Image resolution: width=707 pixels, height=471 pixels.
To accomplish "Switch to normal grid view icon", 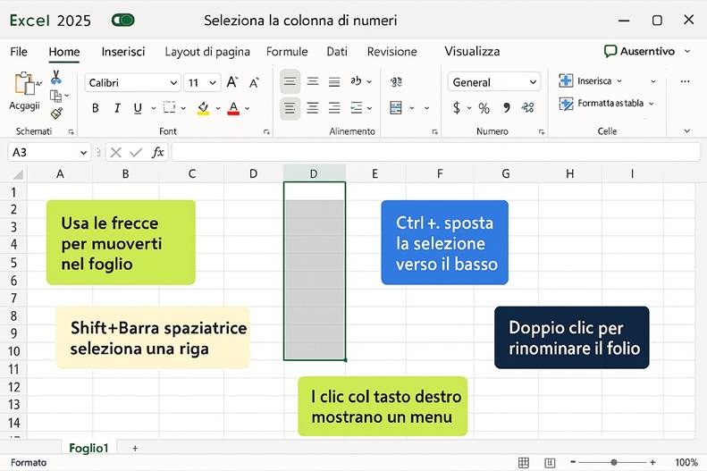I will pyautogui.click(x=524, y=462).
